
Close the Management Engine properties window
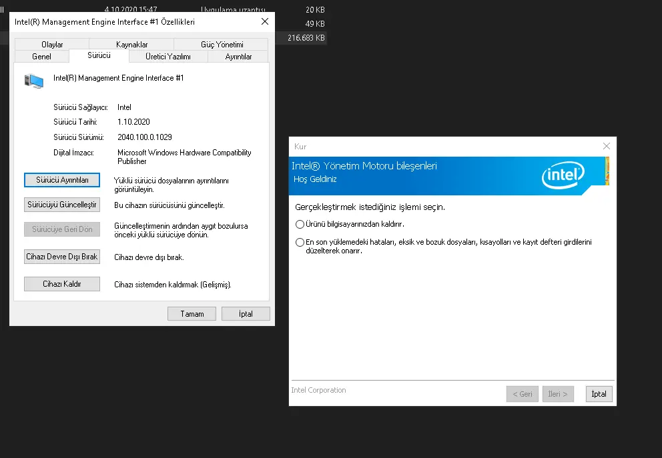coord(265,21)
